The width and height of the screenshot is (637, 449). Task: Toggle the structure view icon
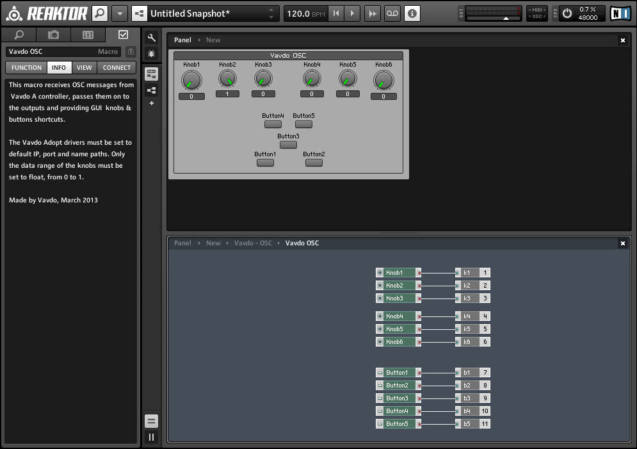[x=152, y=90]
